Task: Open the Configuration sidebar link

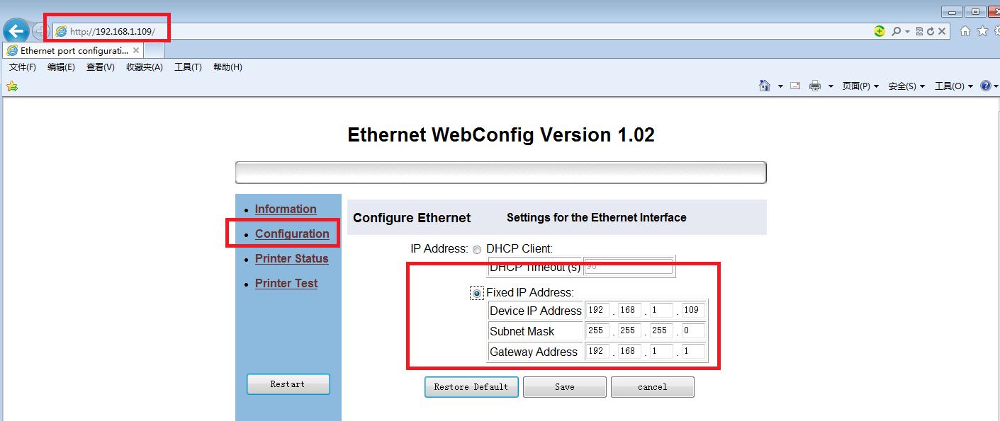Action: [292, 233]
